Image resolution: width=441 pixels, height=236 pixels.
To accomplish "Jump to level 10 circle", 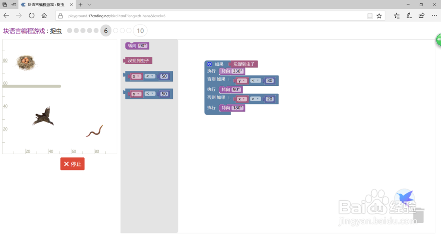I will tap(140, 31).
